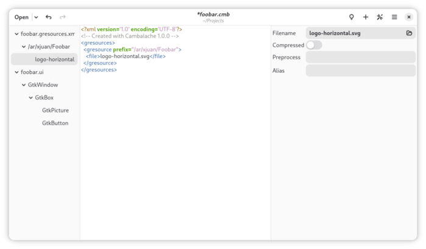Click the Open button

point(21,18)
